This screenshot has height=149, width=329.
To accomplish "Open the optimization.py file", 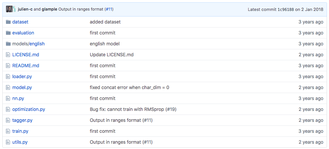I will tap(28, 109).
